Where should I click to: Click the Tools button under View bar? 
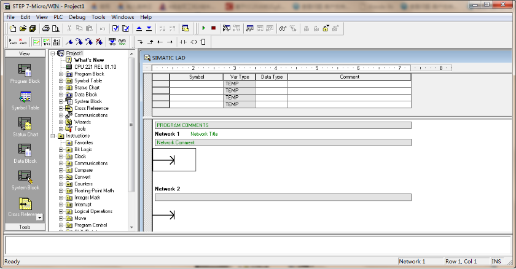tap(25, 227)
